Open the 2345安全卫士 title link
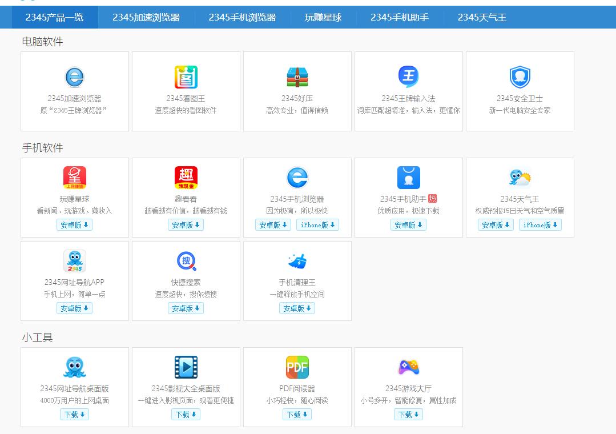616x434 pixels. [x=520, y=98]
